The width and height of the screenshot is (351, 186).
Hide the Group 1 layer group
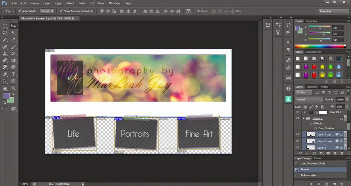pyautogui.click(x=298, y=118)
